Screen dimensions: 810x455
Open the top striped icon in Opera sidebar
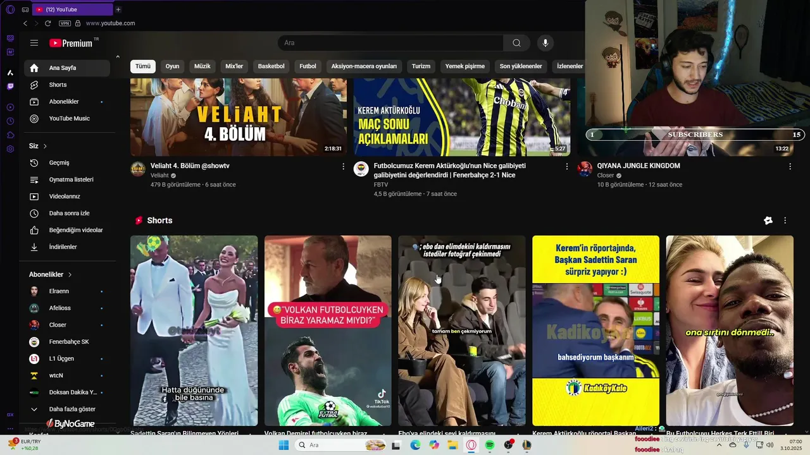click(10, 38)
